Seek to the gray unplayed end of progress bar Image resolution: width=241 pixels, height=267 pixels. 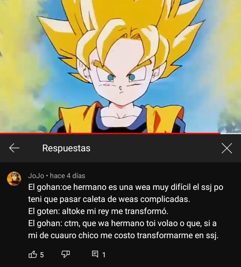point(231,133)
